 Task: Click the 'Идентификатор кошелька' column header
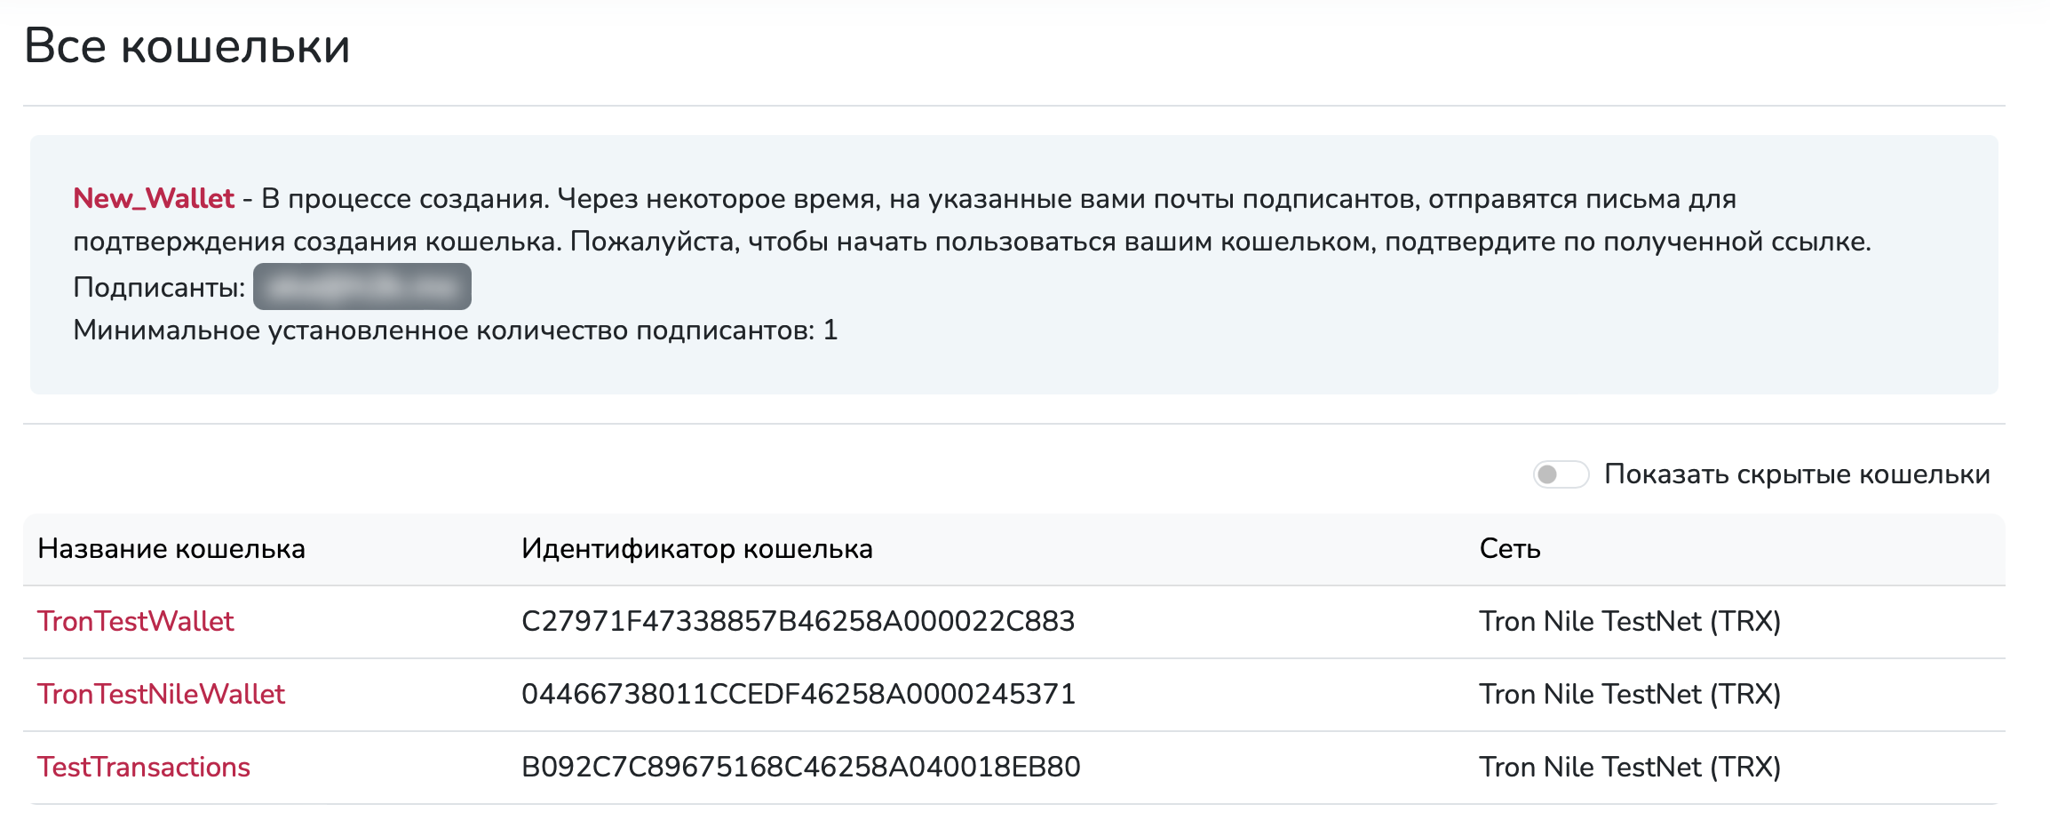696,549
